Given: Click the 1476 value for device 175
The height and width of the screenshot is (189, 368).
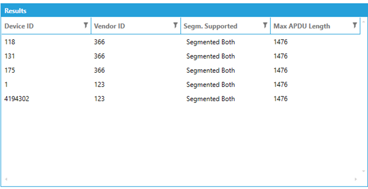Looking at the screenshot, I should pyautogui.click(x=280, y=71).
